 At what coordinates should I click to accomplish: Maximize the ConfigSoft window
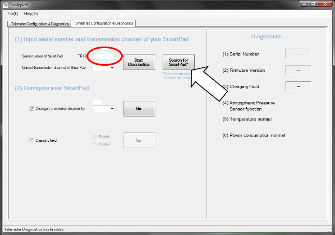[313, 4]
